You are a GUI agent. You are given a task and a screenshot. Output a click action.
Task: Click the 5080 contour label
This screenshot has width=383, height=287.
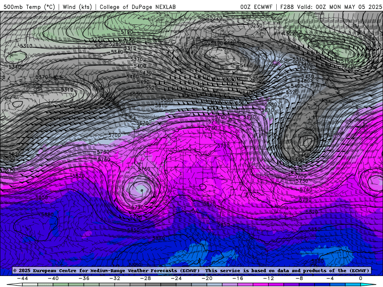[x=230, y=79]
